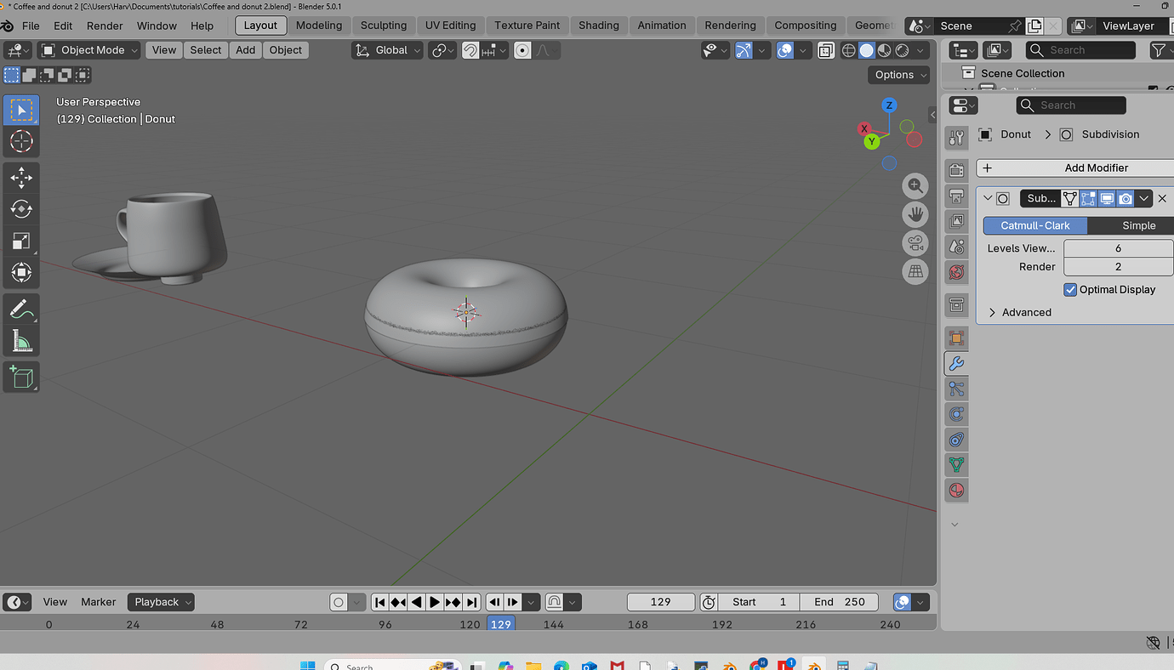This screenshot has height=670, width=1174.
Task: Switch to the Shading workspace tab
Action: tap(599, 26)
